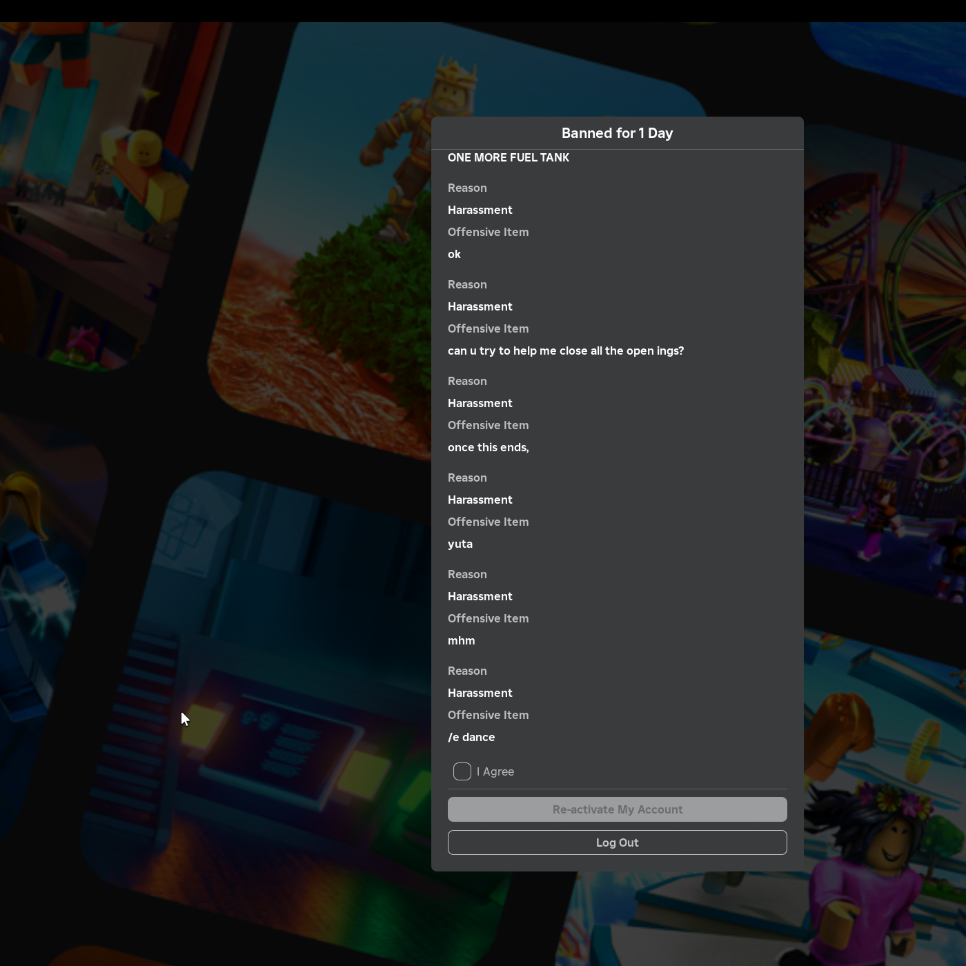Click the 'I Agree' label text
This screenshot has height=966, width=966.
pos(495,771)
